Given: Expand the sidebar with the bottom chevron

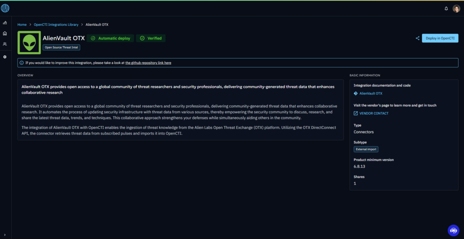Looking at the screenshot, I should pyautogui.click(x=5, y=234).
